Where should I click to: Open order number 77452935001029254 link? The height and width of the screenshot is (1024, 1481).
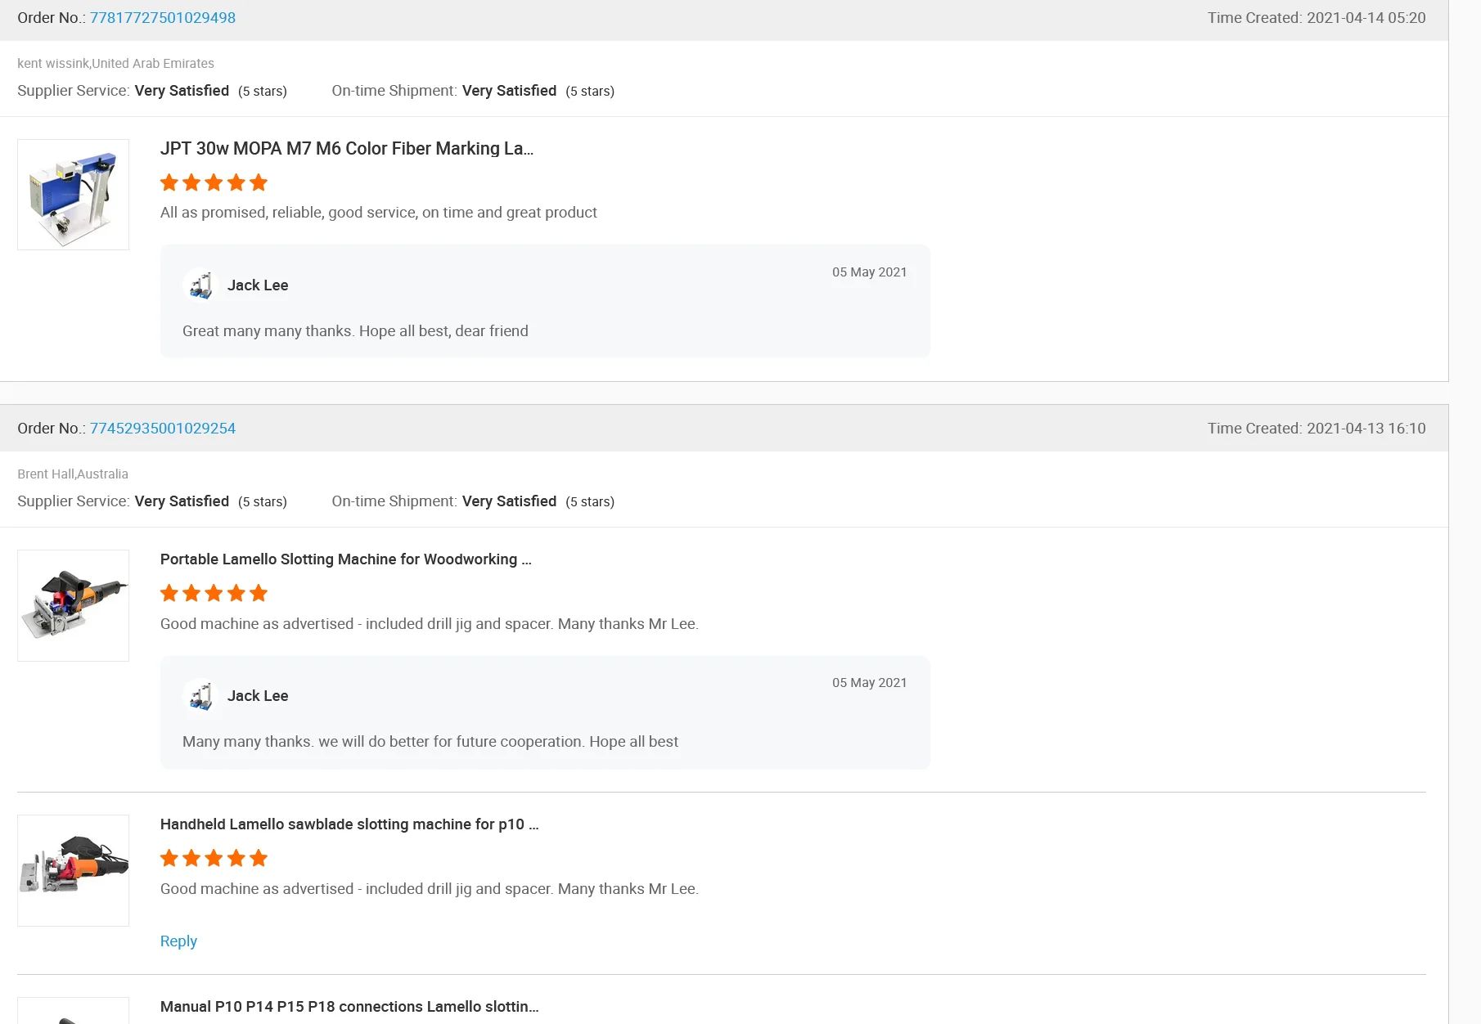(162, 429)
